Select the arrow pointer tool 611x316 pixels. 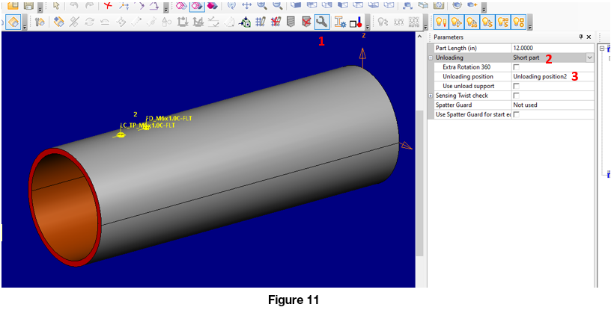coord(57,5)
